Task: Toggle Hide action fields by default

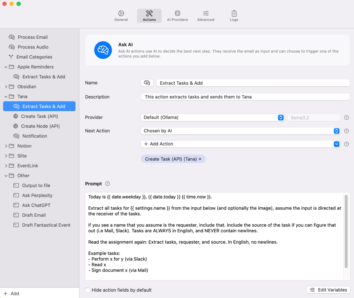Action: pyautogui.click(x=88, y=290)
